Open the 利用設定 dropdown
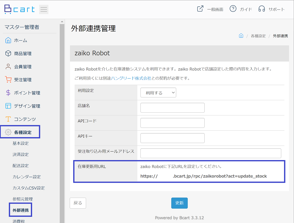The image size is (294, 223). (158, 93)
